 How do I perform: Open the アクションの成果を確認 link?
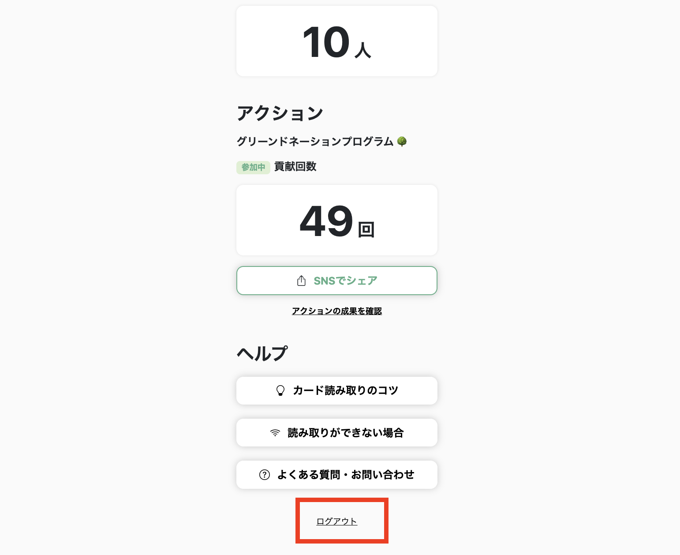pyautogui.click(x=336, y=311)
